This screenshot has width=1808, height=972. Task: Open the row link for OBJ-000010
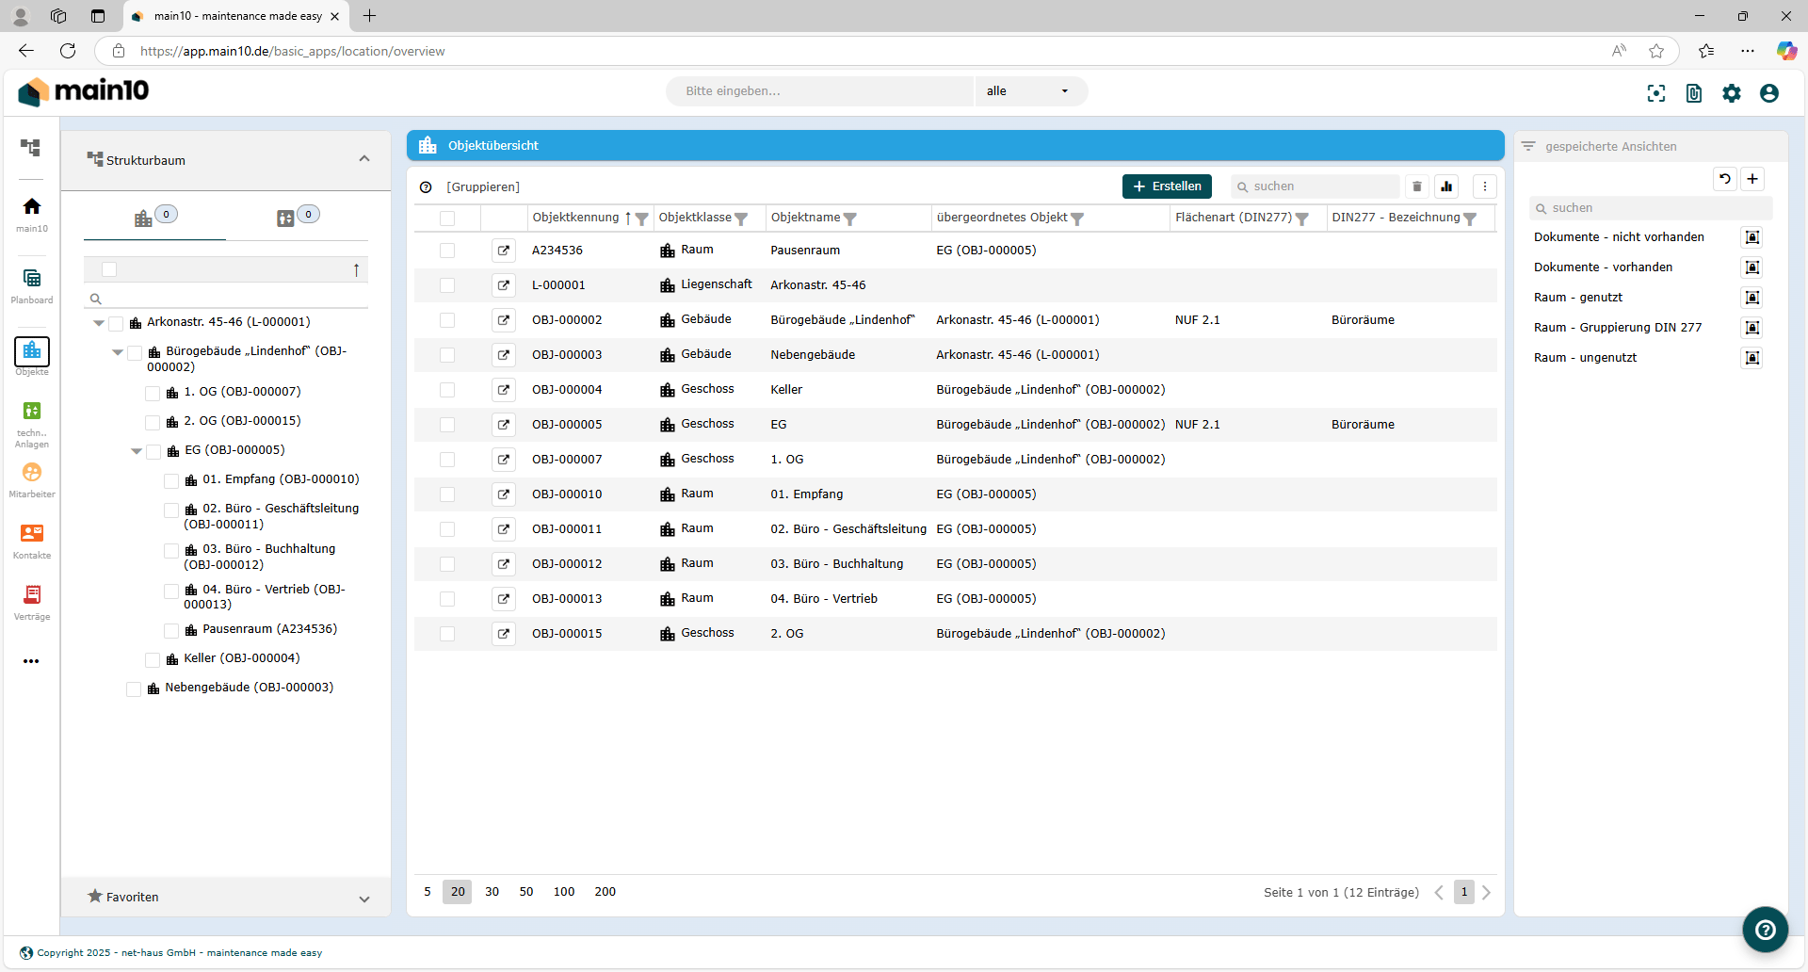pos(504,494)
